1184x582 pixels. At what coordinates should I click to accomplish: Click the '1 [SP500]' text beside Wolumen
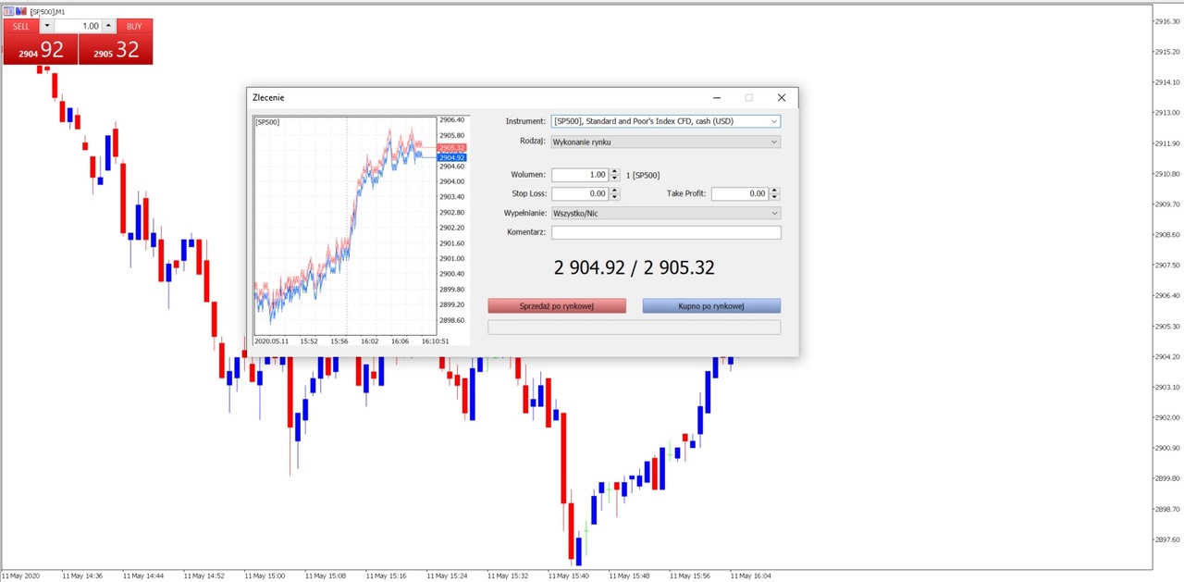point(643,175)
